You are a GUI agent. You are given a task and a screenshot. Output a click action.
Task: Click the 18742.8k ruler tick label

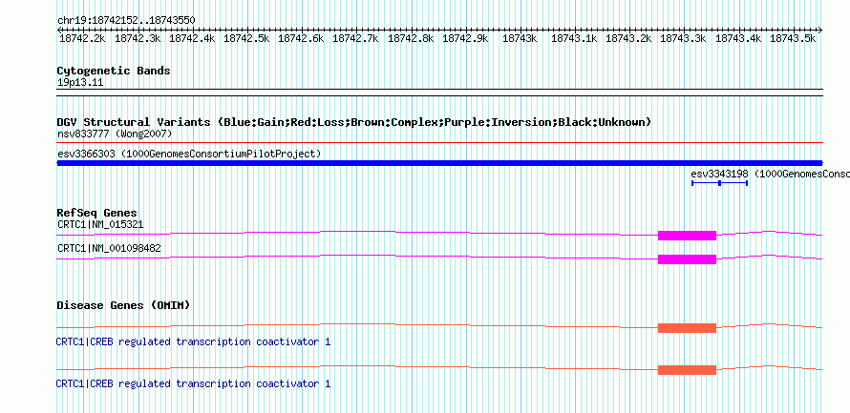tap(411, 38)
